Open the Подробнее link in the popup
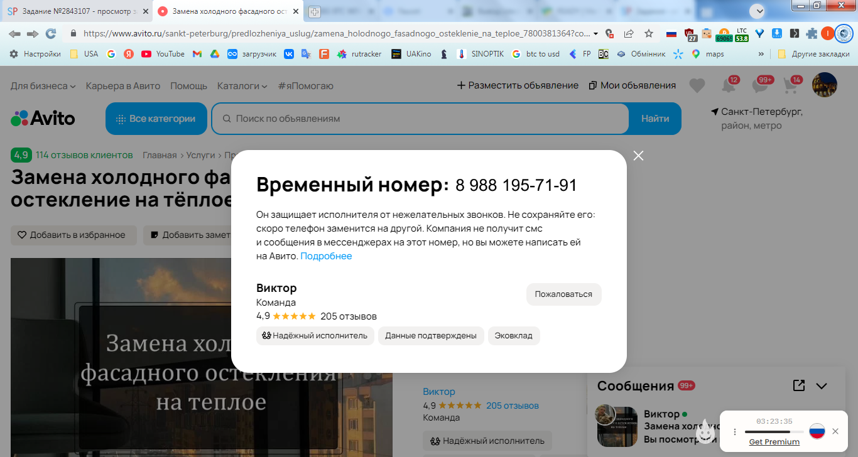This screenshot has width=858, height=457. pos(326,256)
